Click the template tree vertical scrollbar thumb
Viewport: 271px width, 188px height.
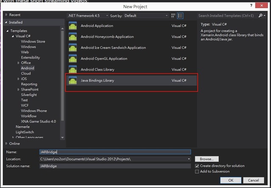coord(62,76)
